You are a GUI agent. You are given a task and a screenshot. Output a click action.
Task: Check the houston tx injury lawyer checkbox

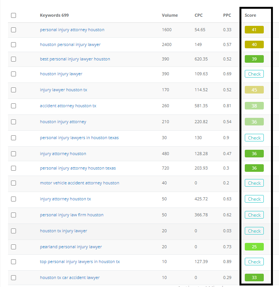click(x=13, y=231)
